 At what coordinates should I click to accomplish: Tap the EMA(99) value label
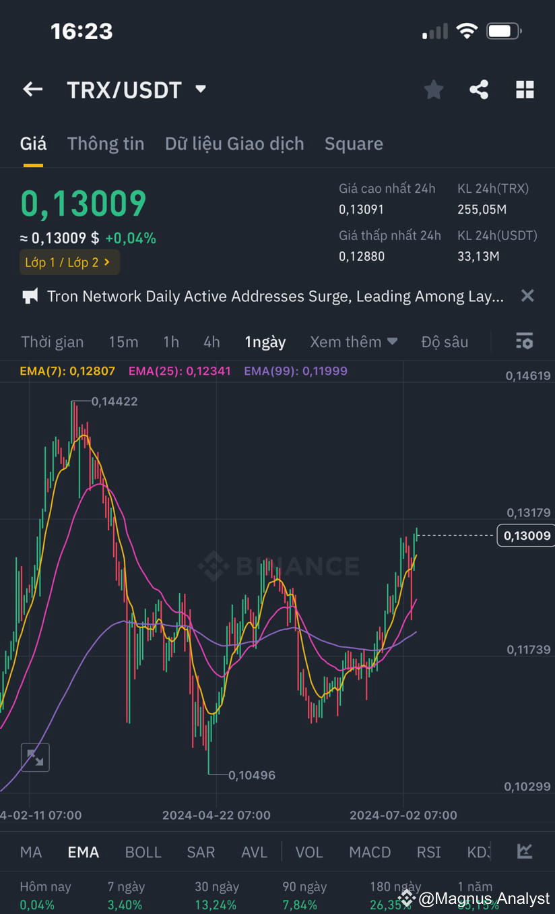tap(296, 371)
